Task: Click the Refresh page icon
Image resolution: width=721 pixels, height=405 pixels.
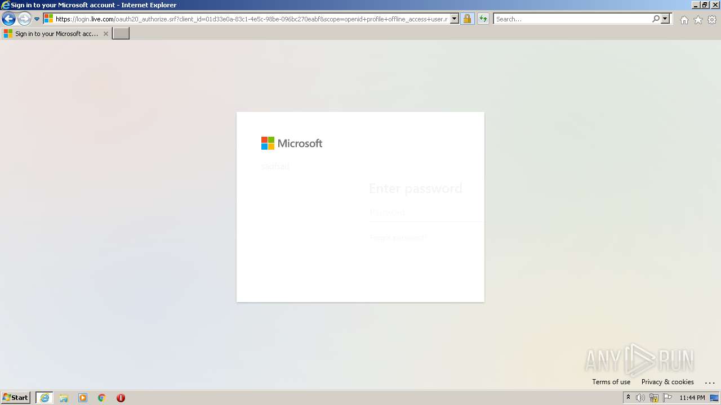Action: tap(483, 19)
